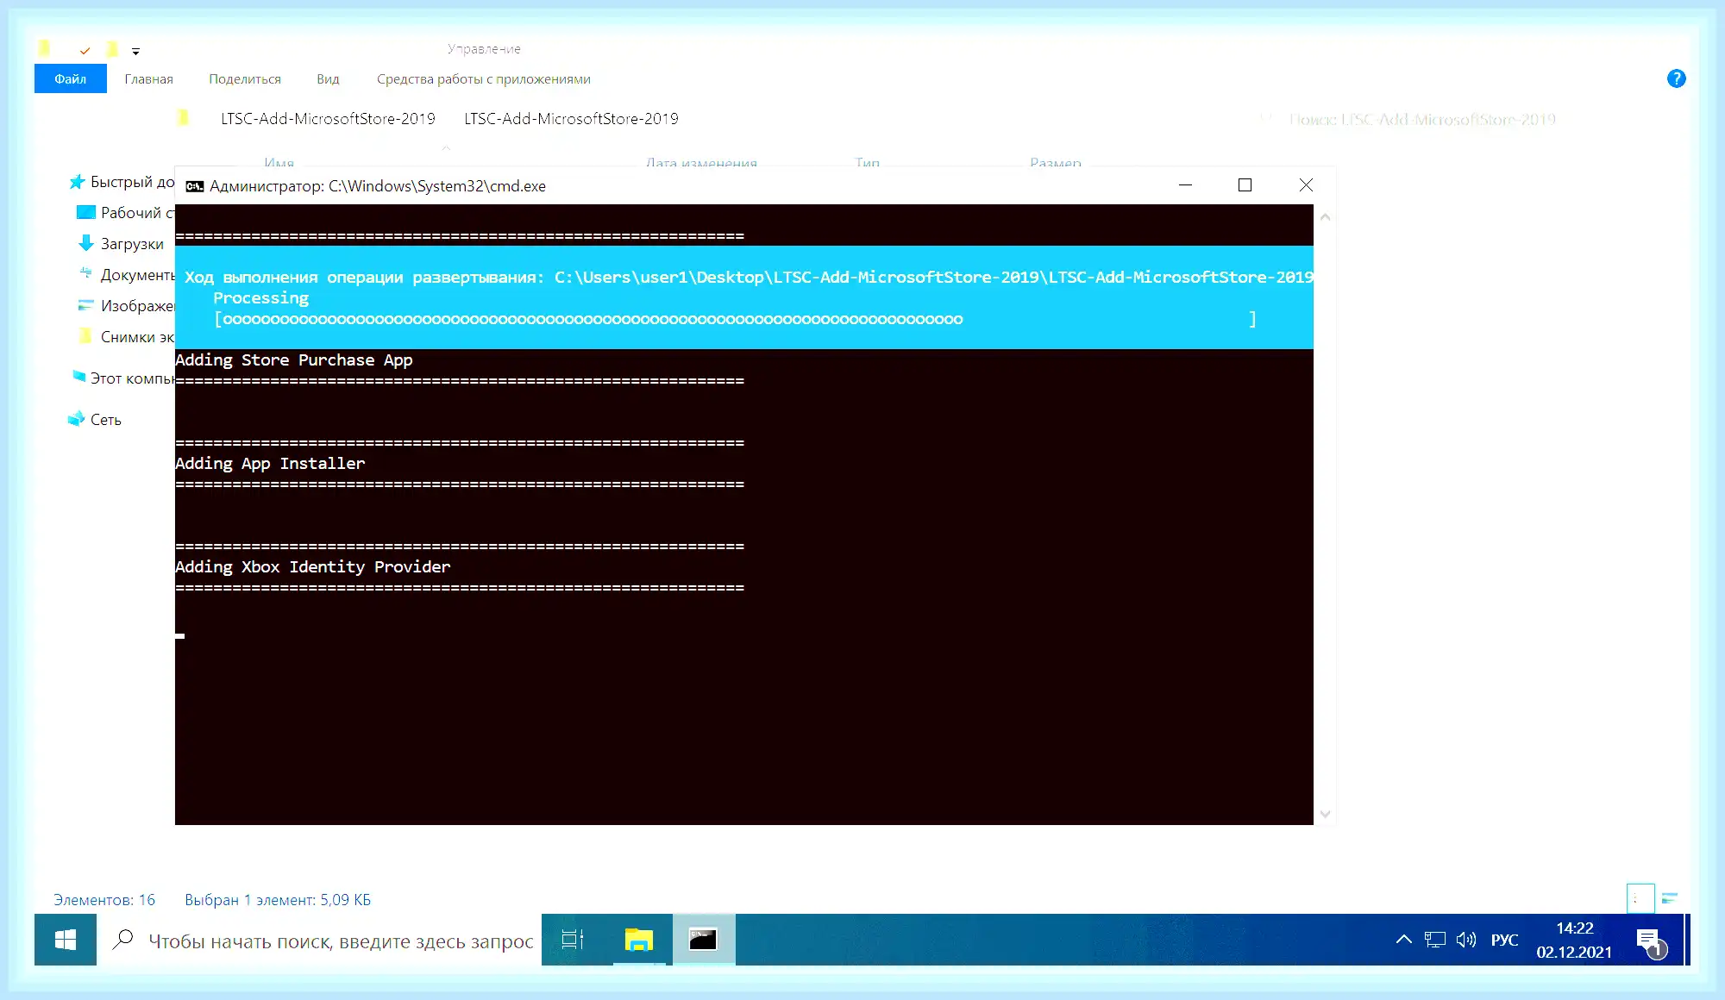The height and width of the screenshot is (1000, 1725).
Task: Select Быстрый доступ in navigation pane
Action: pos(122,182)
